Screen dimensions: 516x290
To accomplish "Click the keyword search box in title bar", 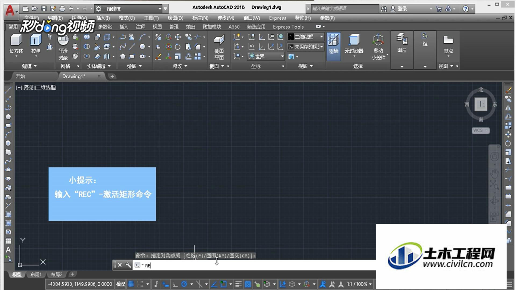I will (345, 9).
